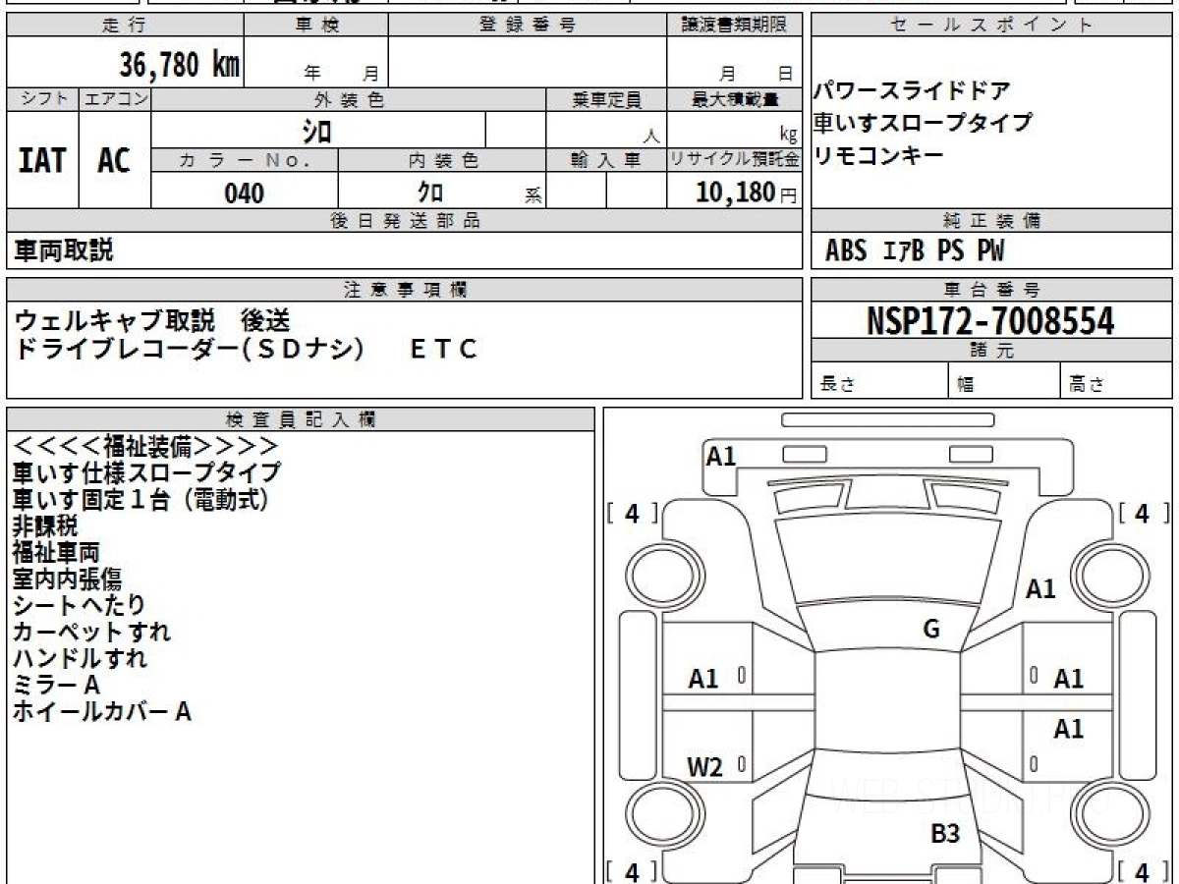Screen dimensions: 1179x884
Task: Click the 純正装備 heading
Action: pyautogui.click(x=991, y=221)
